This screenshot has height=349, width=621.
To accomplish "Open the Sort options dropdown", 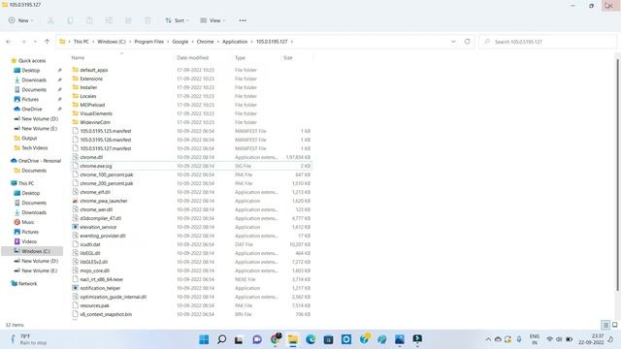I will tap(177, 20).
